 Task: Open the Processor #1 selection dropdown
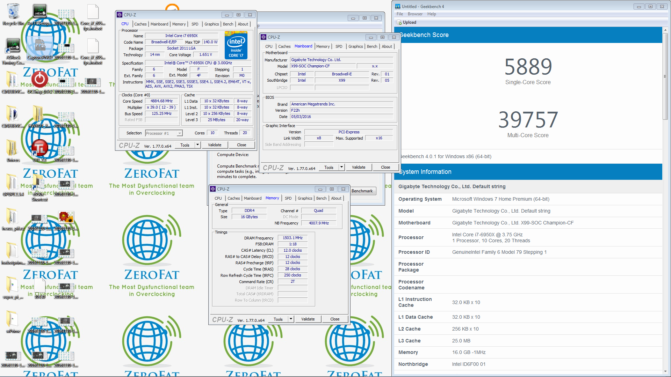click(179, 133)
